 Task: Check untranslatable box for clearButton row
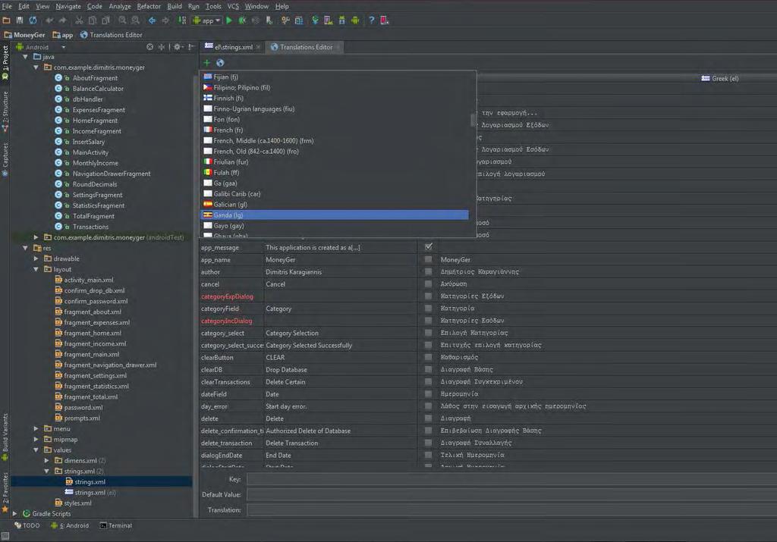click(x=428, y=357)
